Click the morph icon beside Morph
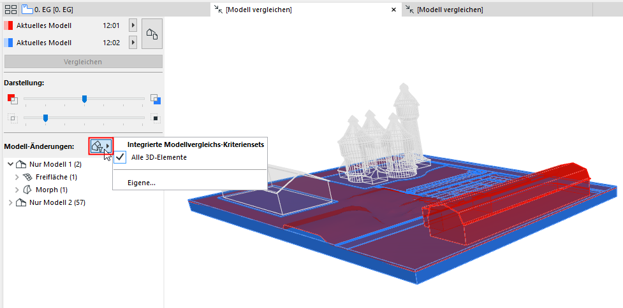623x308 pixels. tap(27, 190)
